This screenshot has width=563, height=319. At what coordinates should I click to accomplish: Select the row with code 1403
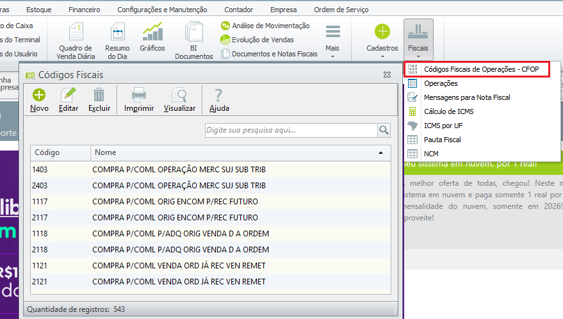click(x=211, y=170)
